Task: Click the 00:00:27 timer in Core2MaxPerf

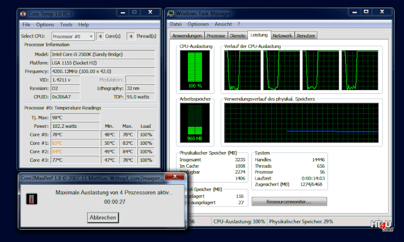Action: point(115,202)
